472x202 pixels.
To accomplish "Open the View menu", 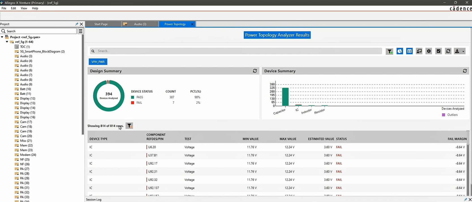I will [24, 8].
